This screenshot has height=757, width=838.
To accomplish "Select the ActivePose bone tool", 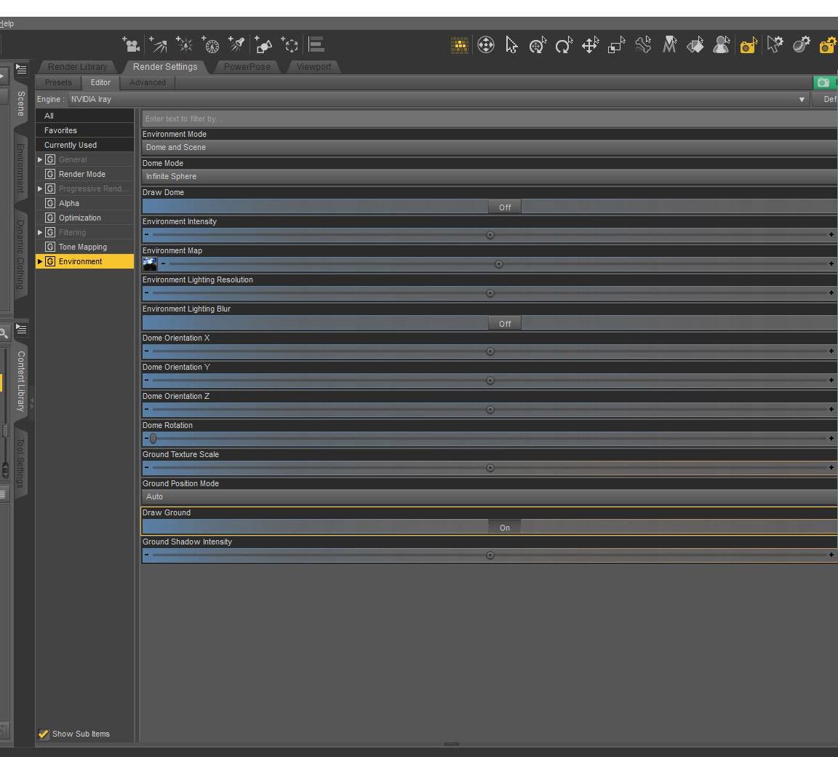I will [643, 45].
